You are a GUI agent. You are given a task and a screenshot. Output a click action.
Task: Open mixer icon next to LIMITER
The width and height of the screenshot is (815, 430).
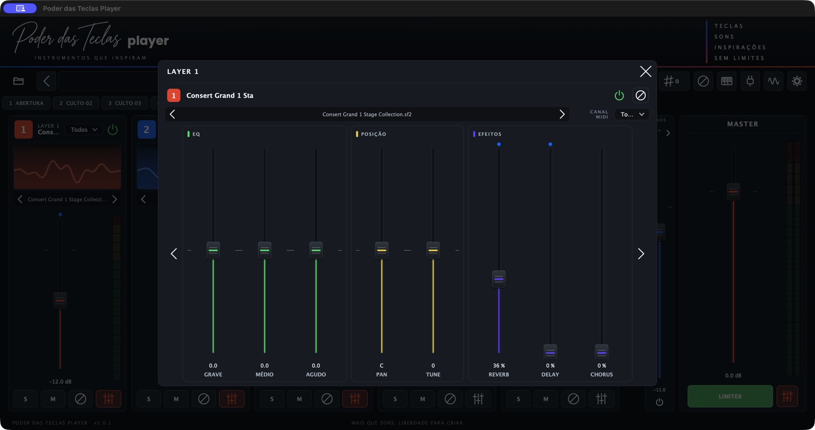pos(787,396)
